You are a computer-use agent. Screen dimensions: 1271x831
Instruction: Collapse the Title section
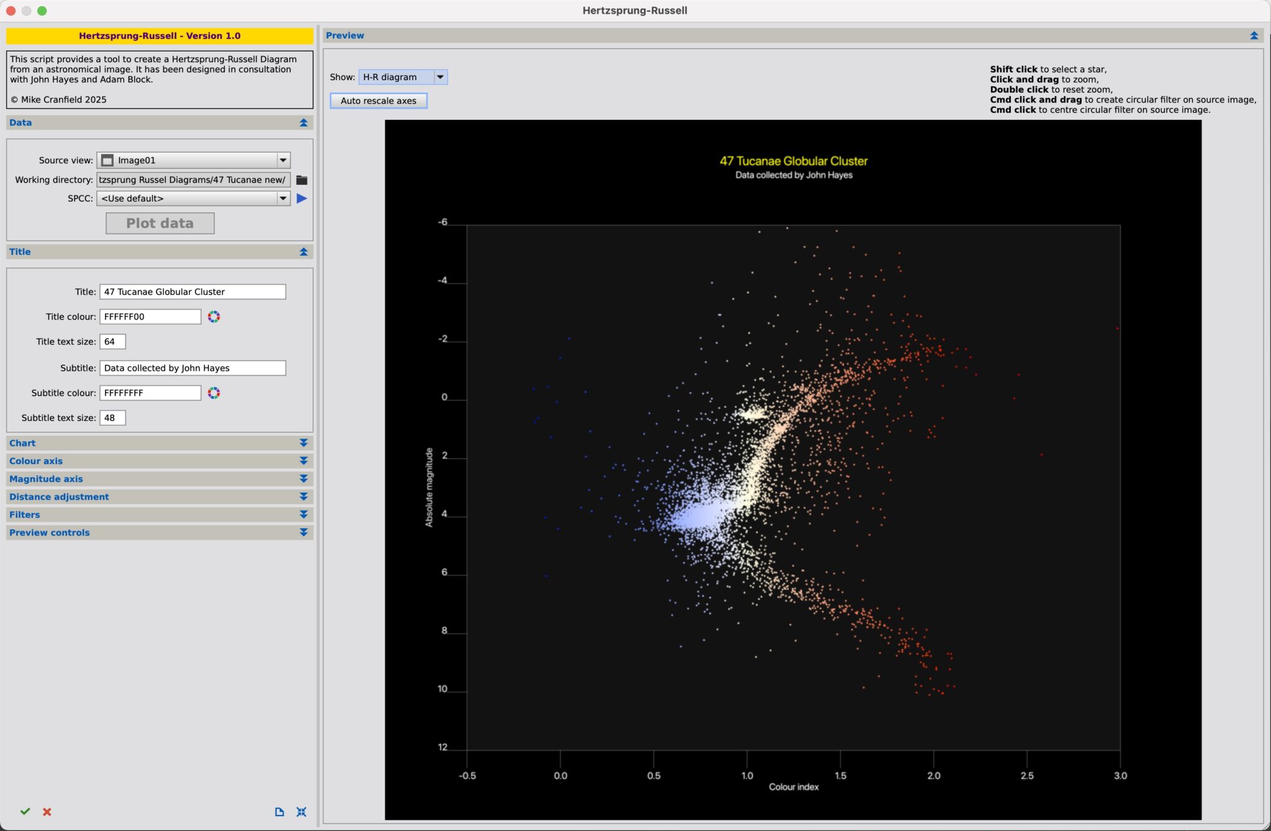pyautogui.click(x=303, y=251)
